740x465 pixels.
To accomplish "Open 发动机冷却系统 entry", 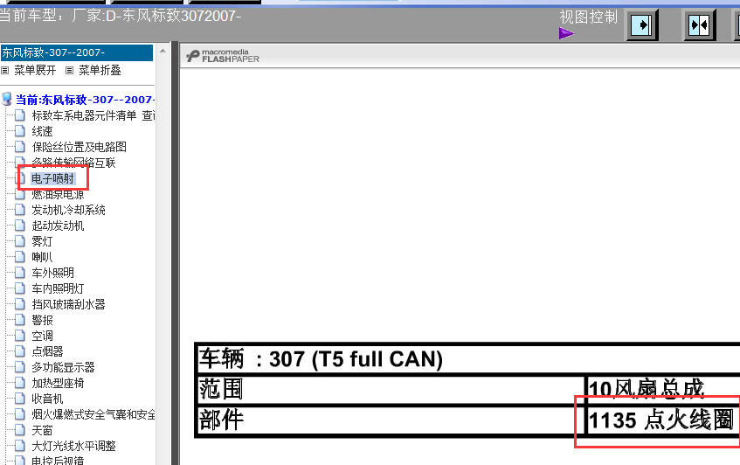I will pyautogui.click(x=68, y=210).
